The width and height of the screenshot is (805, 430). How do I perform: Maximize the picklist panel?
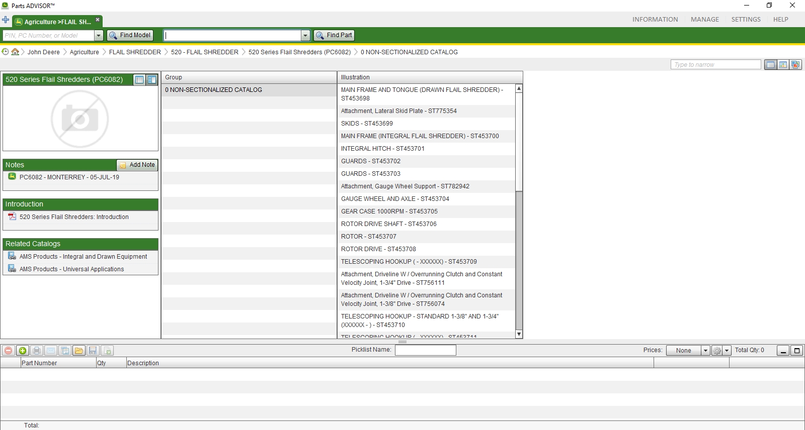(x=796, y=351)
